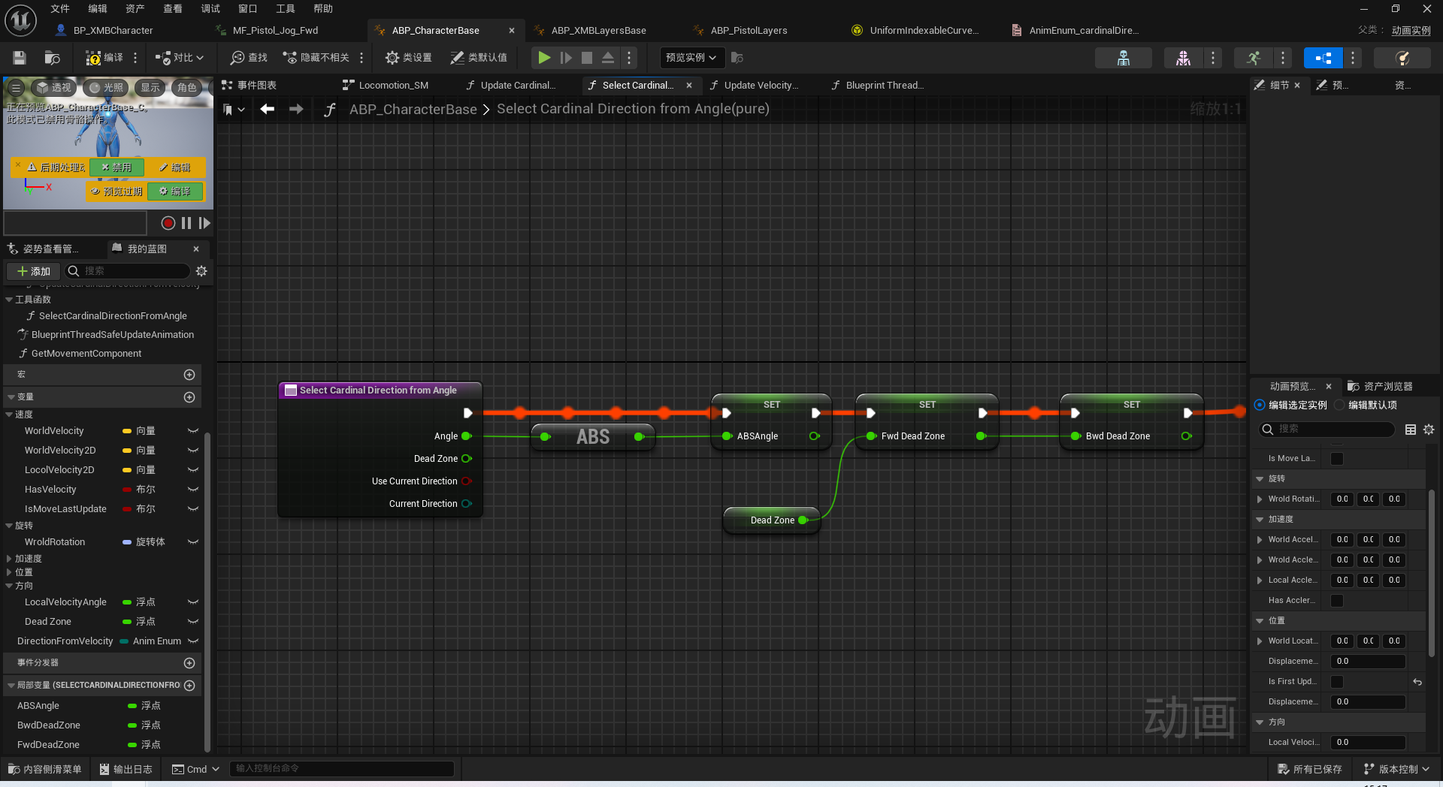This screenshot has width=1443, height=787.
Task: Click the ABS node in graph
Action: tap(593, 437)
